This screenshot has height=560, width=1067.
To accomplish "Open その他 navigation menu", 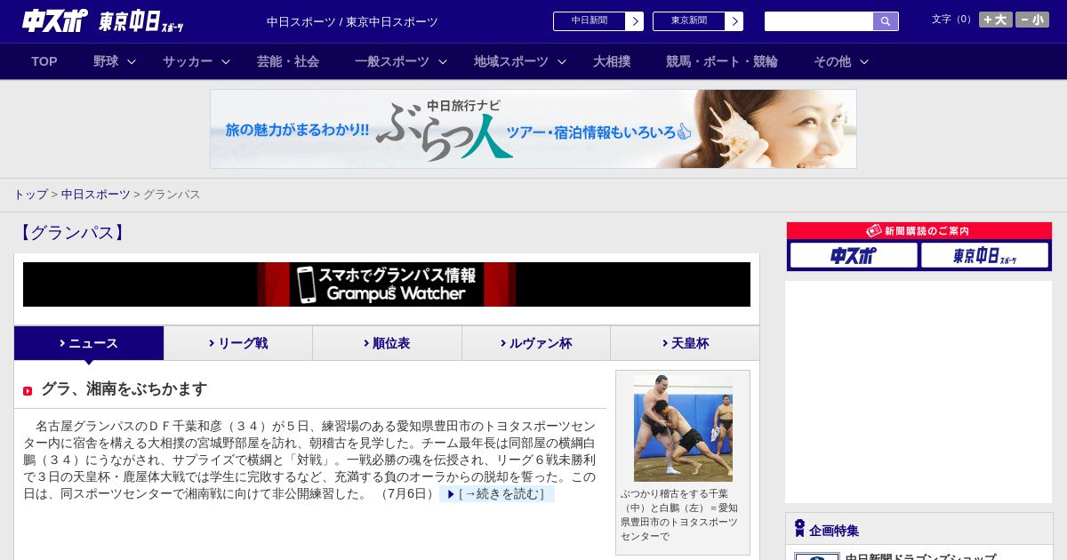I will (832, 61).
